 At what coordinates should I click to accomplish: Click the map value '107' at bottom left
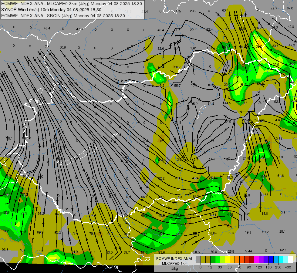(22, 250)
